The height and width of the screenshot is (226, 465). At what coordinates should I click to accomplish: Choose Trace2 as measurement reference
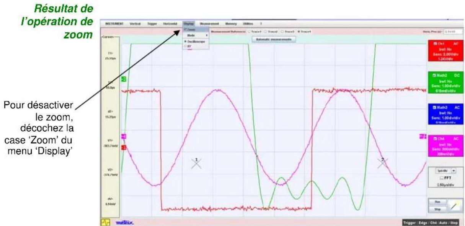pyautogui.click(x=272, y=31)
